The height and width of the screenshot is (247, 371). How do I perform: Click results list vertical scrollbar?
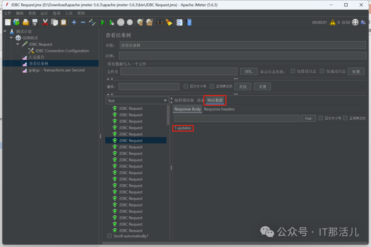(168, 115)
